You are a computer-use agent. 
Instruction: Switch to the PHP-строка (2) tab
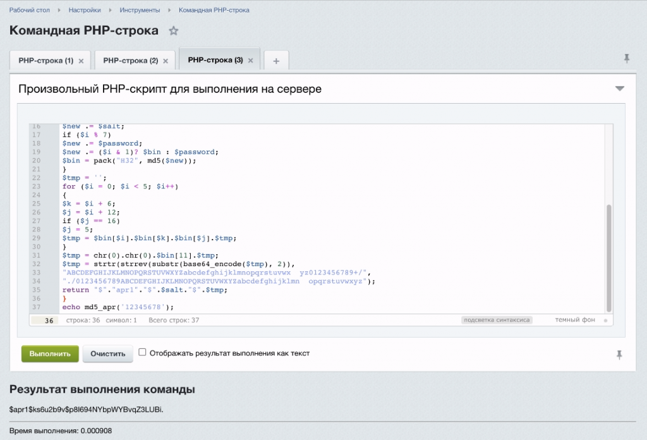(x=130, y=60)
